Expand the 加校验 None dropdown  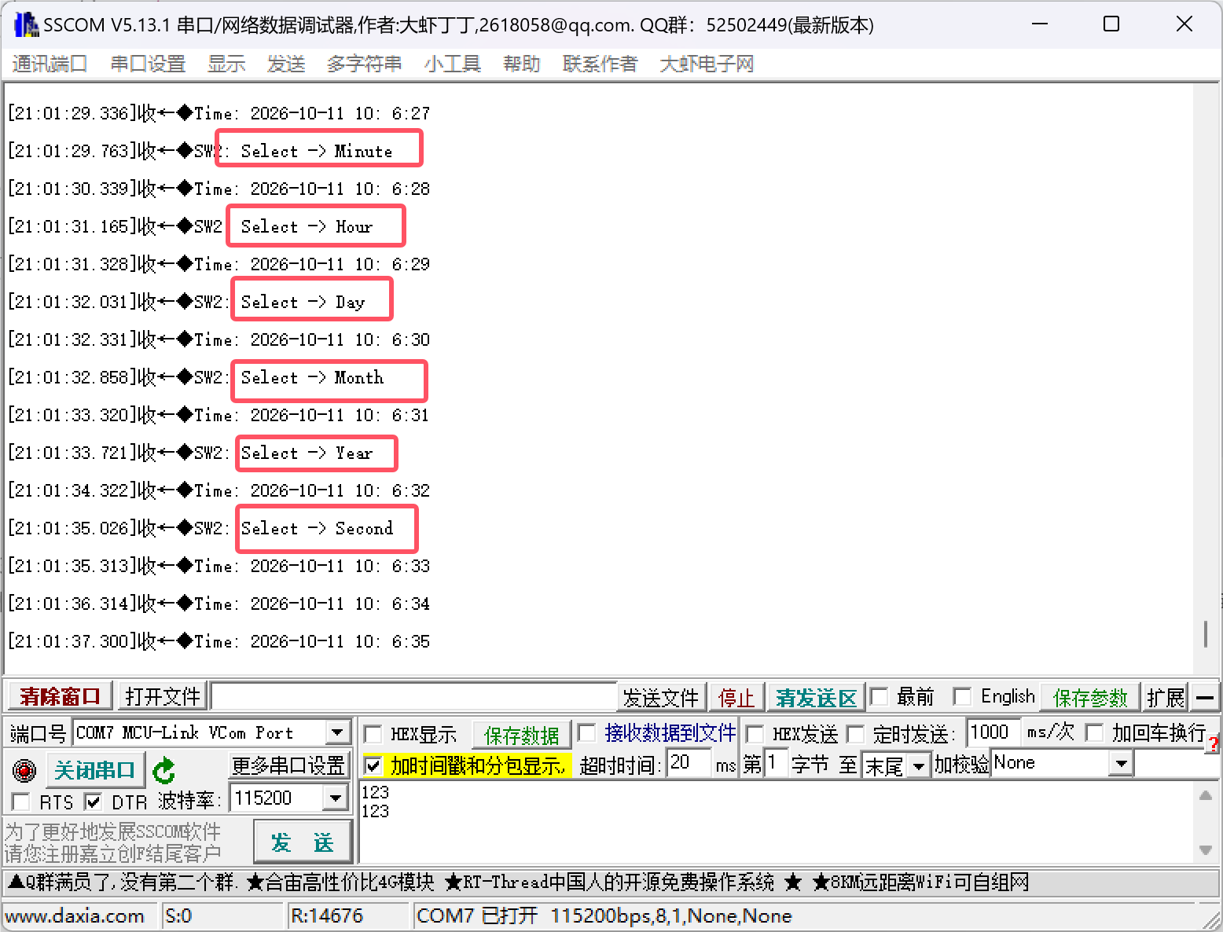click(1122, 763)
